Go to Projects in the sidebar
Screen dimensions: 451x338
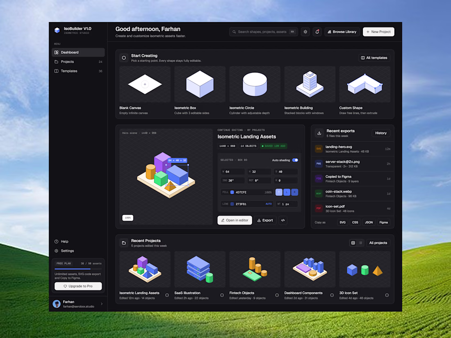click(78, 62)
